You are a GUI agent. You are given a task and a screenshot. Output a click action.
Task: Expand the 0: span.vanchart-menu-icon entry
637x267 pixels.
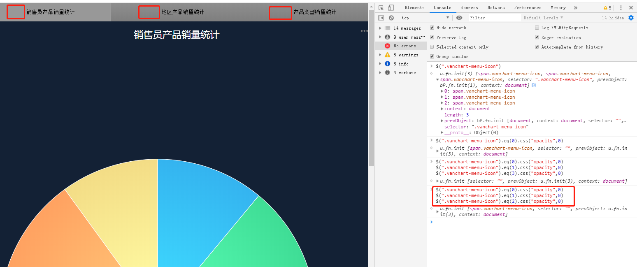click(442, 91)
